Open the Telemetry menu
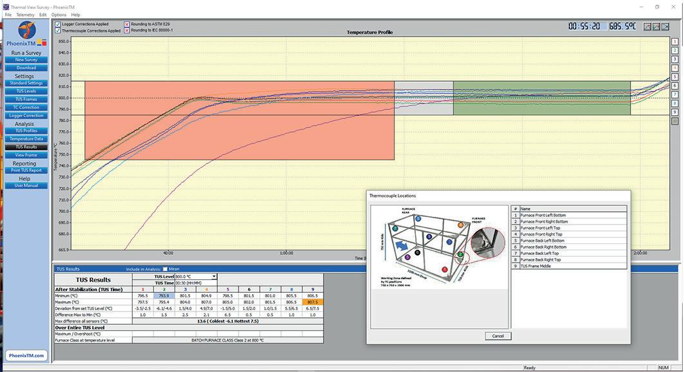The height and width of the screenshot is (372, 684). 25,15
